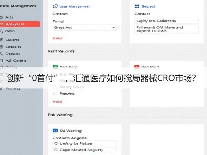
Task: Click the Contants Angone label
Action: (70, 138)
